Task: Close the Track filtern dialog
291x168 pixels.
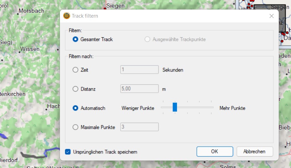Action: pos(272,16)
